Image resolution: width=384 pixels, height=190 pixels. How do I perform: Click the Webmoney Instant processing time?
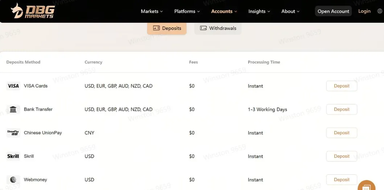tap(255, 180)
